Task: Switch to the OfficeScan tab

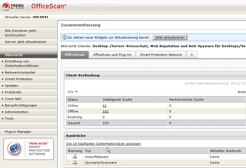Action: click(x=75, y=55)
